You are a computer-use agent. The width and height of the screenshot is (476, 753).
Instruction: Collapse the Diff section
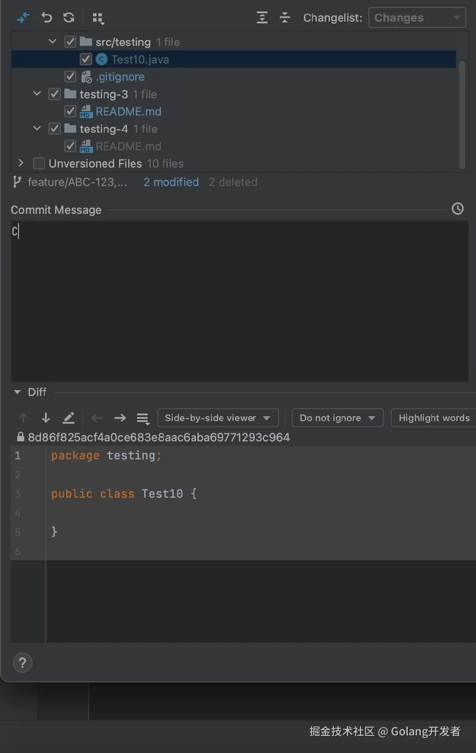tap(18, 392)
